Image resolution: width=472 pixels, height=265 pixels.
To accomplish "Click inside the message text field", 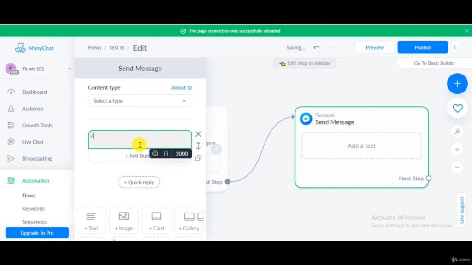I will click(x=140, y=139).
